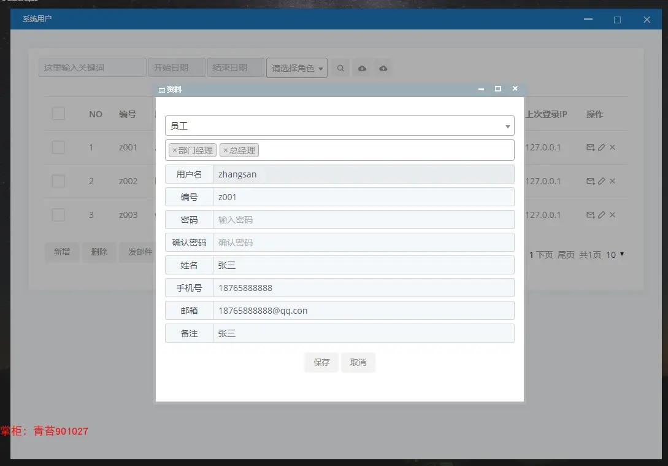The image size is (668, 466).
Task: Open the 请选择角色 role filter dropdown
Action: (x=296, y=68)
